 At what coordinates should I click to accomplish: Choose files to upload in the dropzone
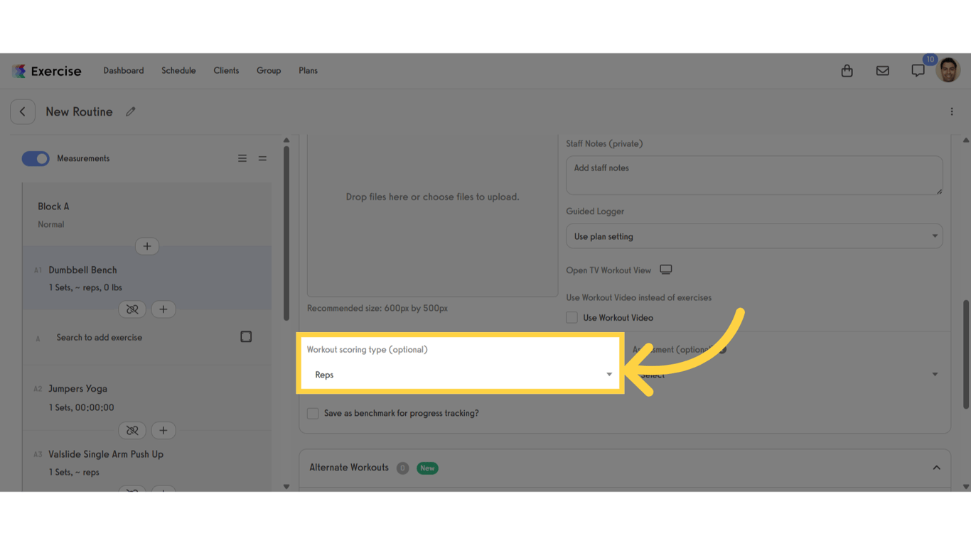pos(431,197)
